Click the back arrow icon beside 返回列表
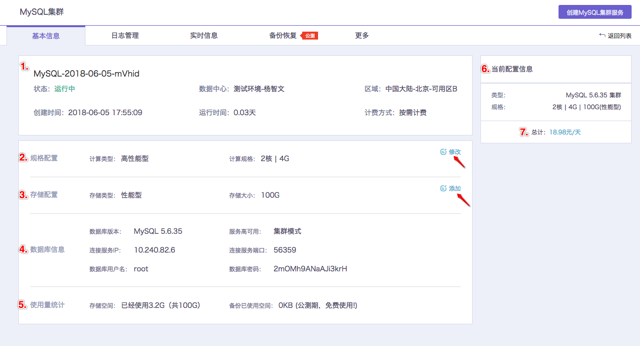Viewport: 640px width, 346px height. click(602, 36)
